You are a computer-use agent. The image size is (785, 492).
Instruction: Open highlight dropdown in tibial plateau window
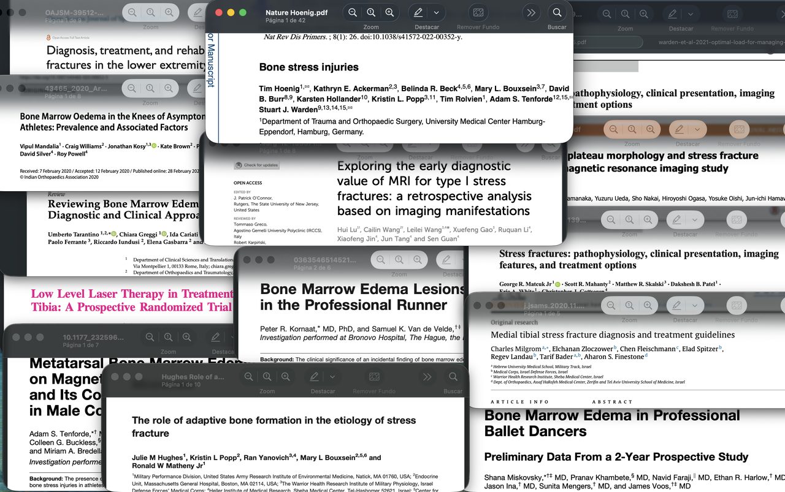(x=697, y=129)
